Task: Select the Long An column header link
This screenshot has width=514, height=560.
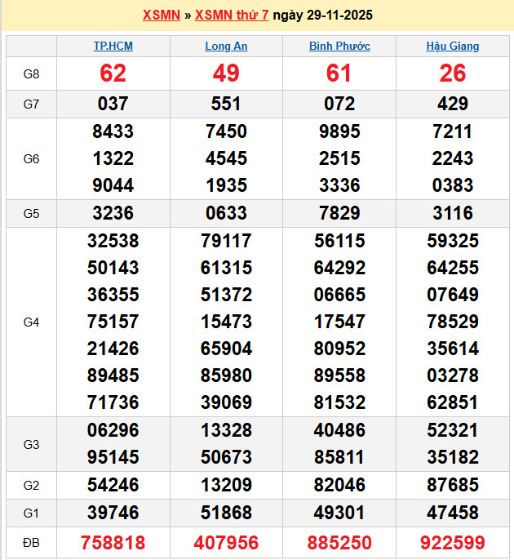Action: [226, 47]
